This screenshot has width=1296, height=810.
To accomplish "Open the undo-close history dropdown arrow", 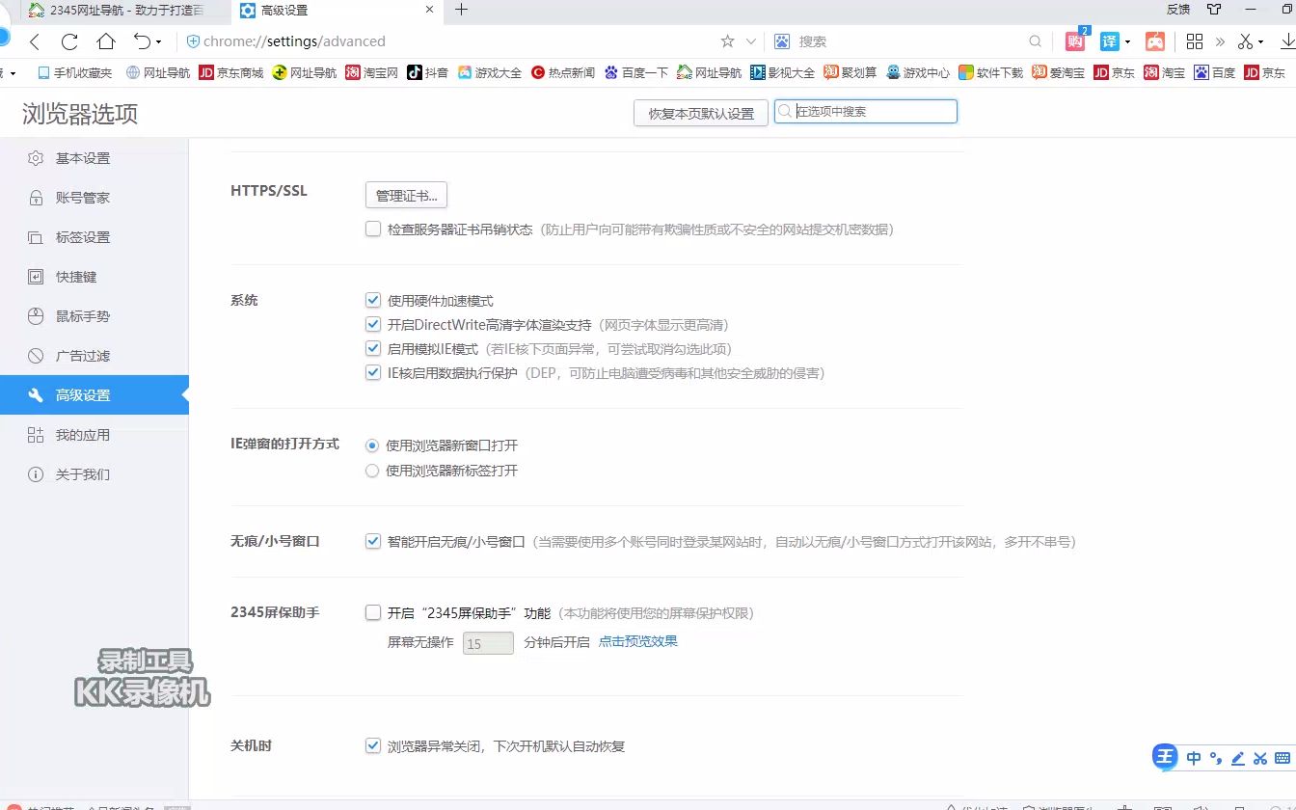I will pyautogui.click(x=159, y=42).
